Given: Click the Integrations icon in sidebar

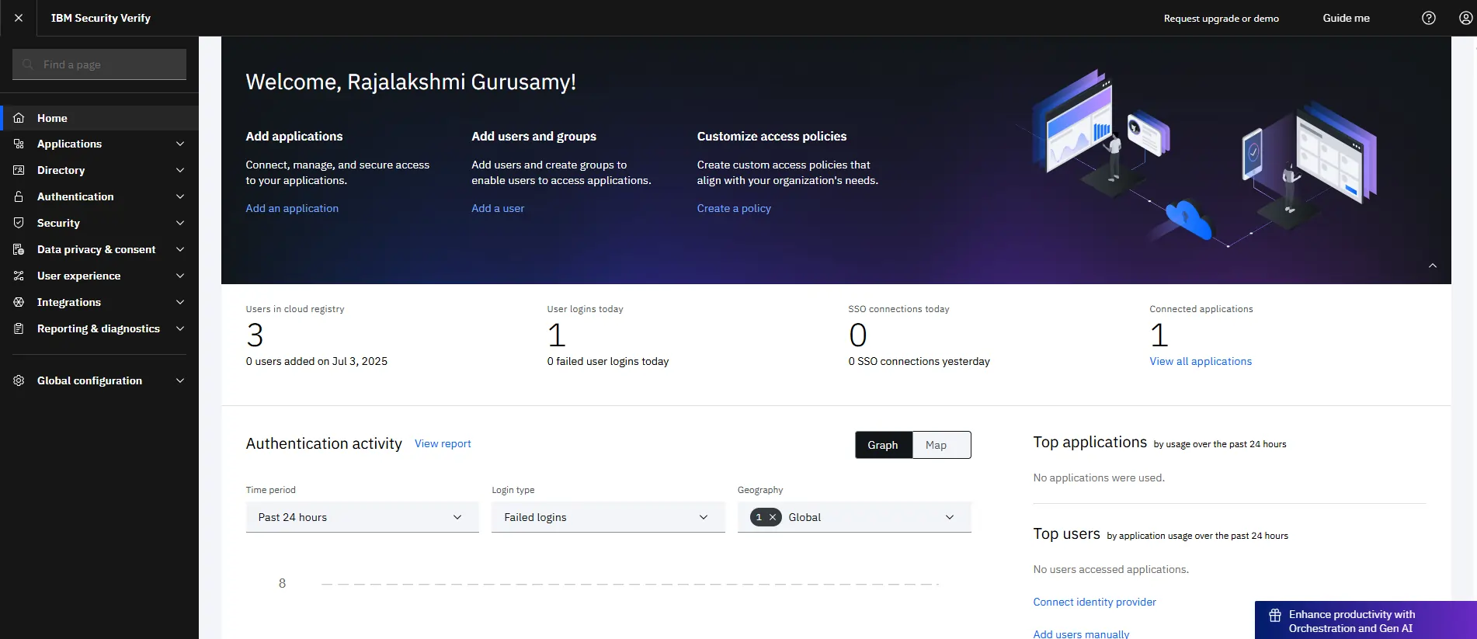Looking at the screenshot, I should [x=19, y=302].
